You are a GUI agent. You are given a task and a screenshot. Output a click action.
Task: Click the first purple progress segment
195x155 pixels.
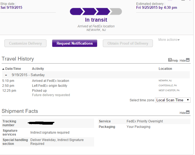pyautogui.click(x=75, y=12)
